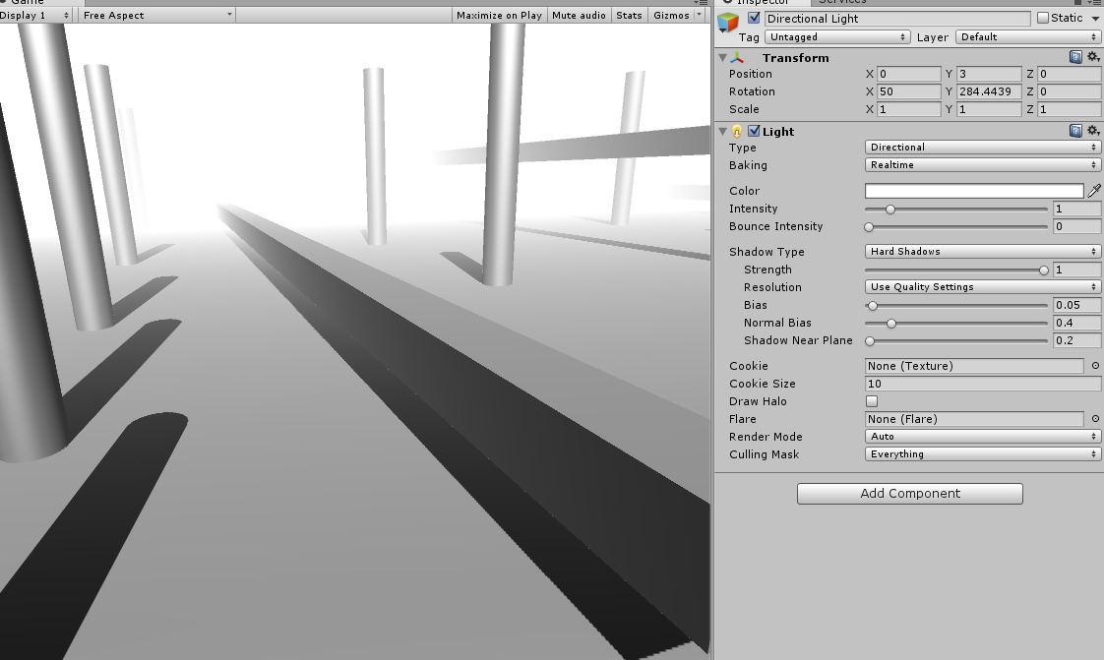
Task: Click the Position Z field
Action: pos(1069,74)
